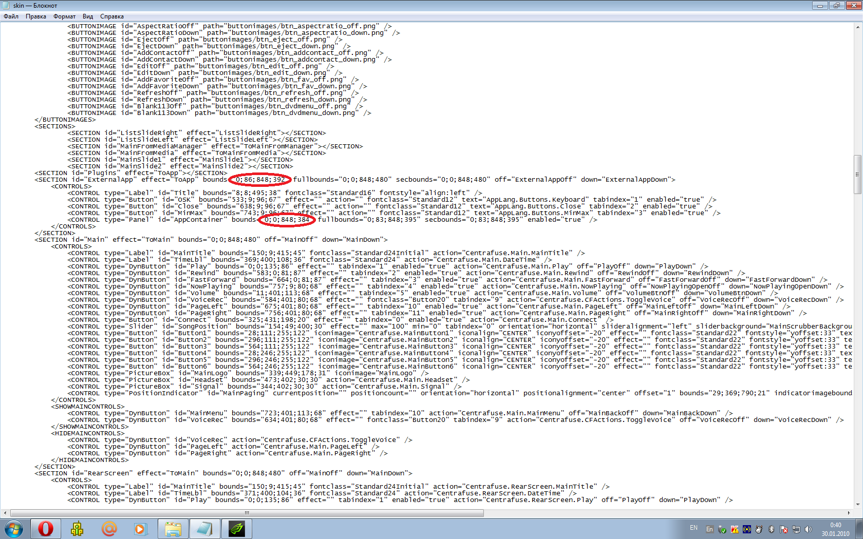
Task: Open Windows Media Player from taskbar
Action: tap(140, 528)
